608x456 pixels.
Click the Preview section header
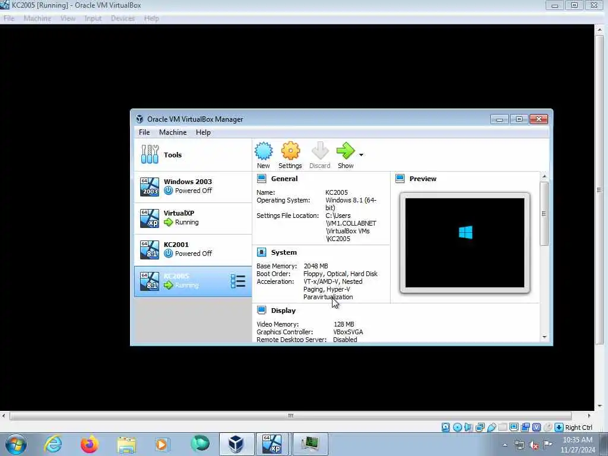[423, 179]
